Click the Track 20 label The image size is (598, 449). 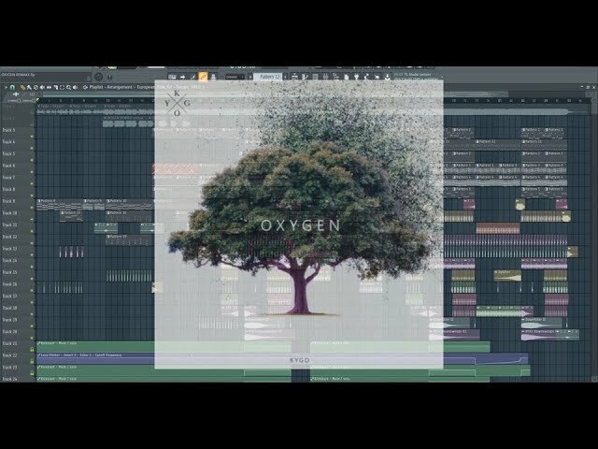10,331
